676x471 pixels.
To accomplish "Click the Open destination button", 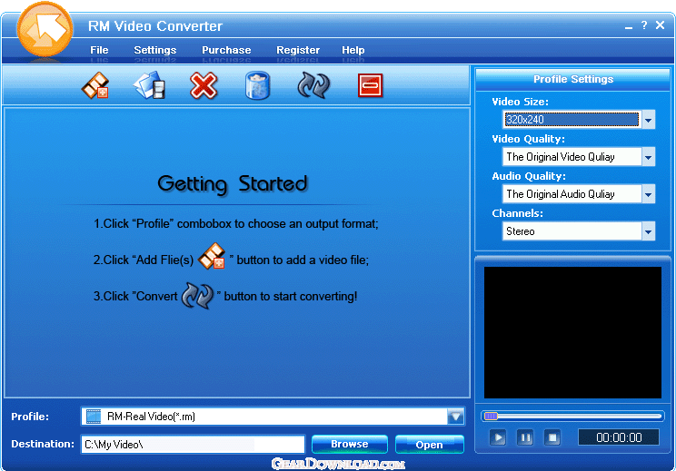I will [x=430, y=444].
